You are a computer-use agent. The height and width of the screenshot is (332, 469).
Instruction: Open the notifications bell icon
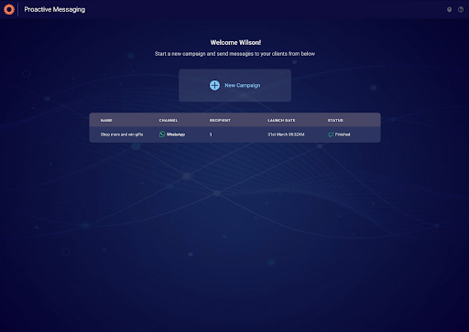tap(449, 9)
